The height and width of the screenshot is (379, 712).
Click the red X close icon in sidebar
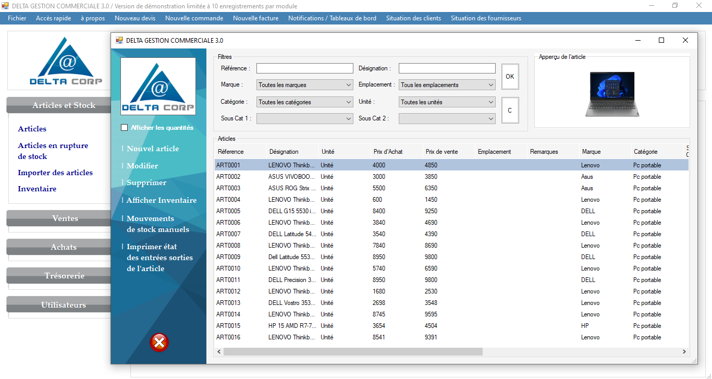click(159, 343)
